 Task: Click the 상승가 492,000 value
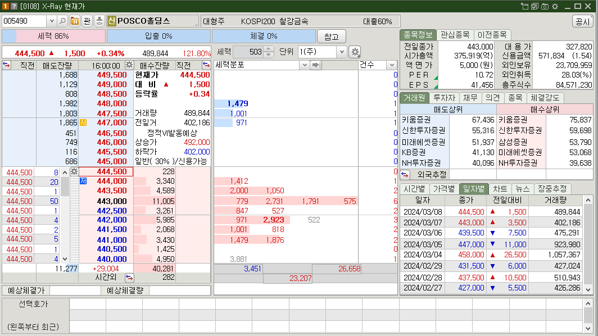(197, 142)
